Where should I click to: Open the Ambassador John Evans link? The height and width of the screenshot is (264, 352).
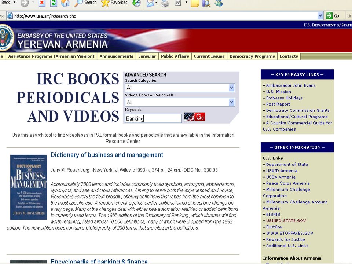[x=291, y=85]
